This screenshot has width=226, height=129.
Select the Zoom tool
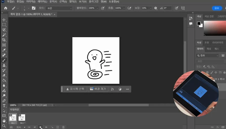[4, 126]
